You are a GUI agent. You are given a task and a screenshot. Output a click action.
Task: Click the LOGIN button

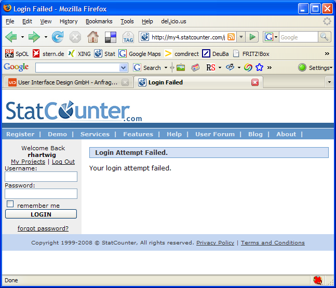point(41,214)
